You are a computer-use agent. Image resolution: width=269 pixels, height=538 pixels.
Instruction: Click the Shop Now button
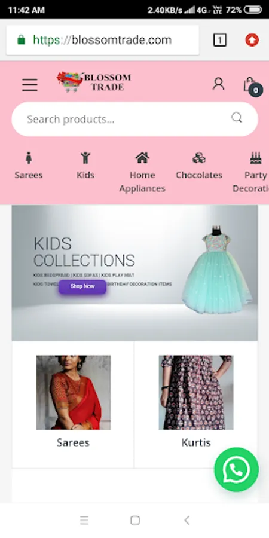pos(82,286)
